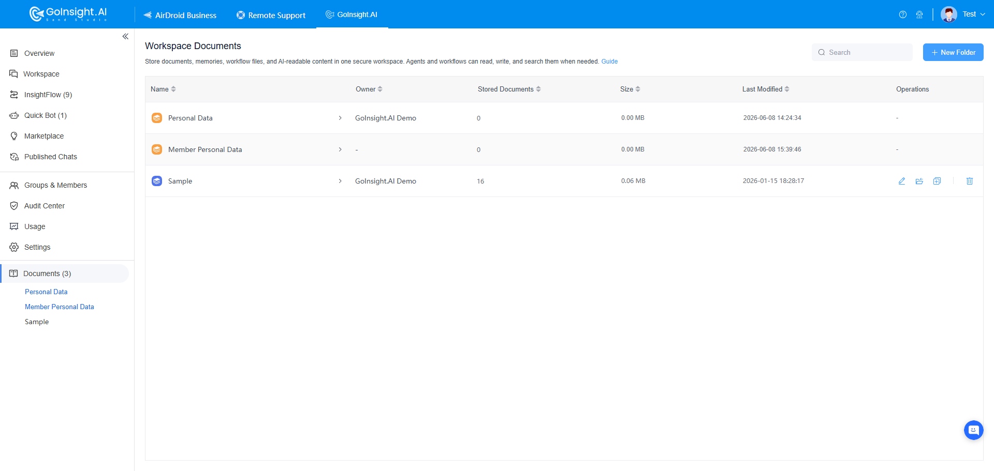Viewport: 994px width, 471px height.
Task: Click the Published Chats icon
Action: pos(14,157)
